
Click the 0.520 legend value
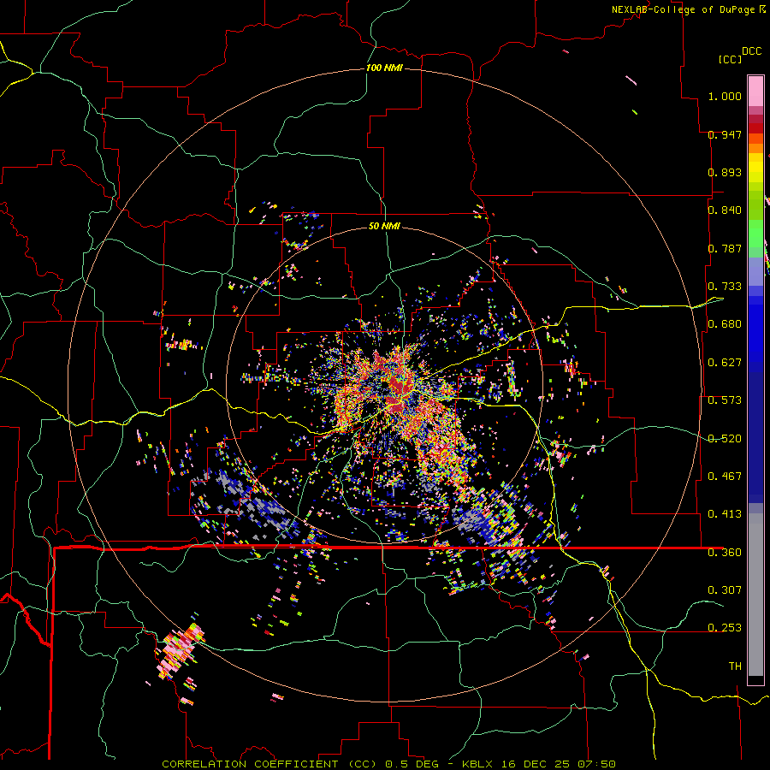click(725, 439)
